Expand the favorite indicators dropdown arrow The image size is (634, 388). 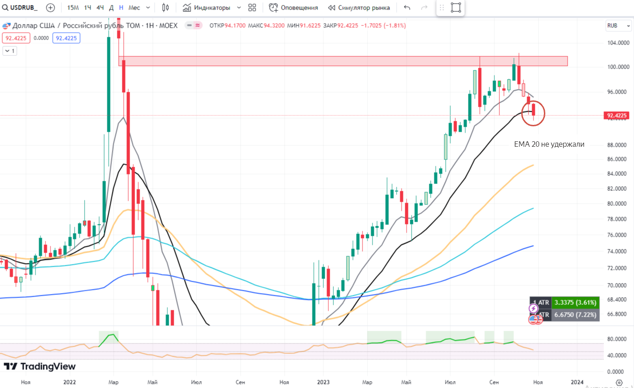tap(239, 8)
